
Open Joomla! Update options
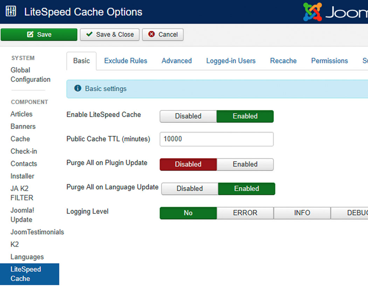[22, 215]
